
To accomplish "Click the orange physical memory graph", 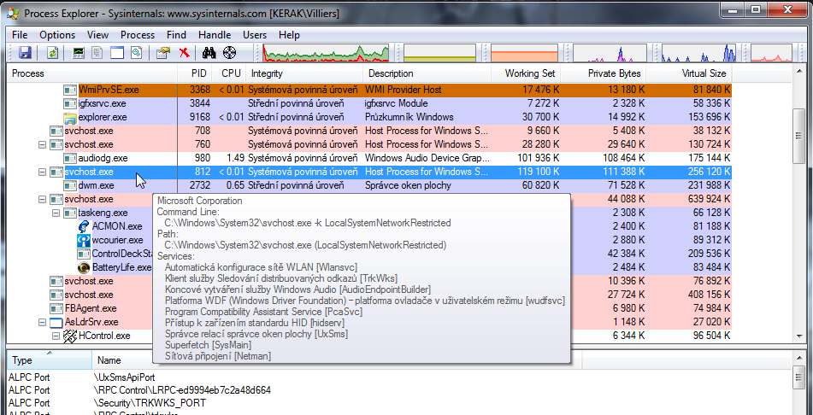I will point(525,53).
